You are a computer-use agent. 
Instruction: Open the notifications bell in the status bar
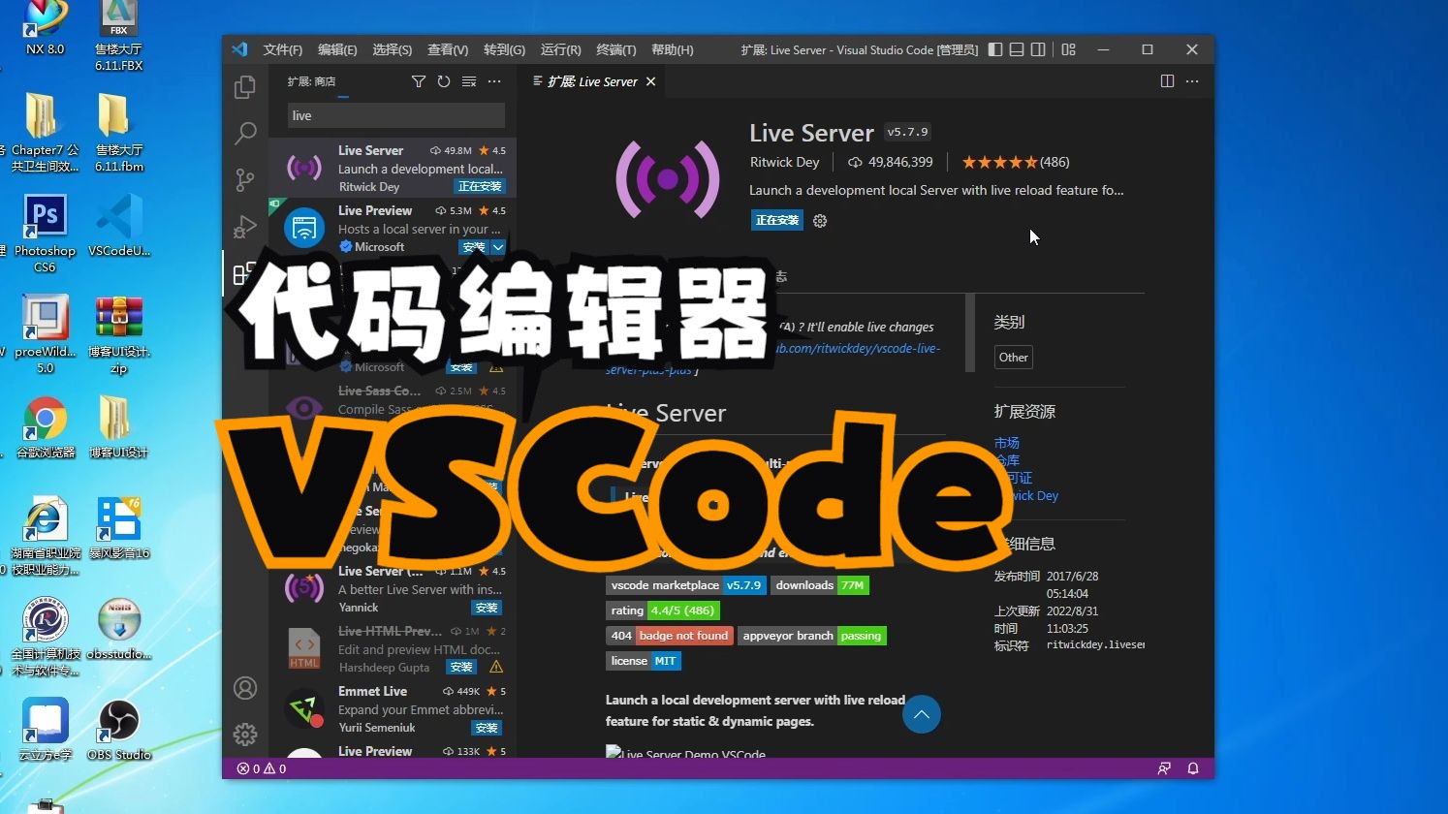pyautogui.click(x=1193, y=768)
